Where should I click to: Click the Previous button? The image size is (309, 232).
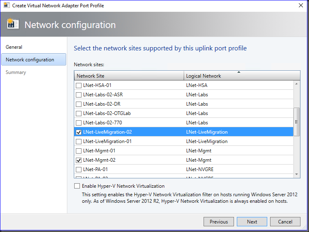[219, 222]
